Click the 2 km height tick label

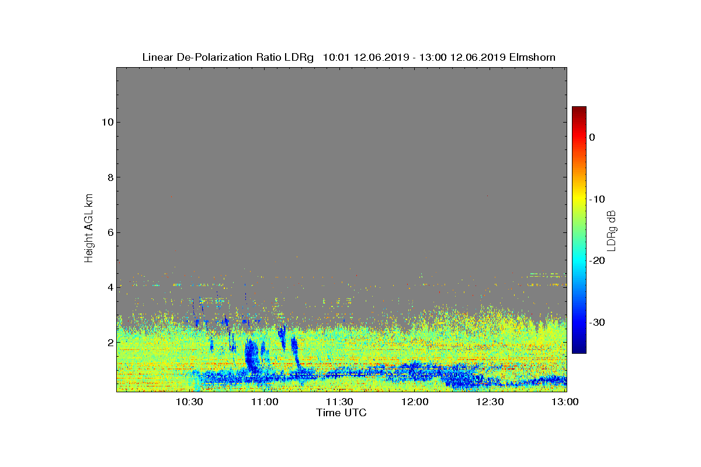tap(109, 342)
